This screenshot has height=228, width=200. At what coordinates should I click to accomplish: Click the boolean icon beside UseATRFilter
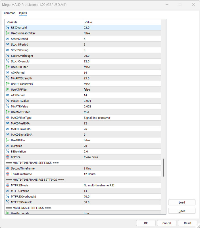tap(8, 89)
